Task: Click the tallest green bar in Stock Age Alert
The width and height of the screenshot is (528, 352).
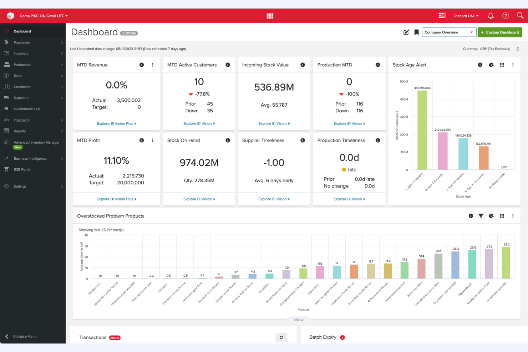Action: point(422,130)
